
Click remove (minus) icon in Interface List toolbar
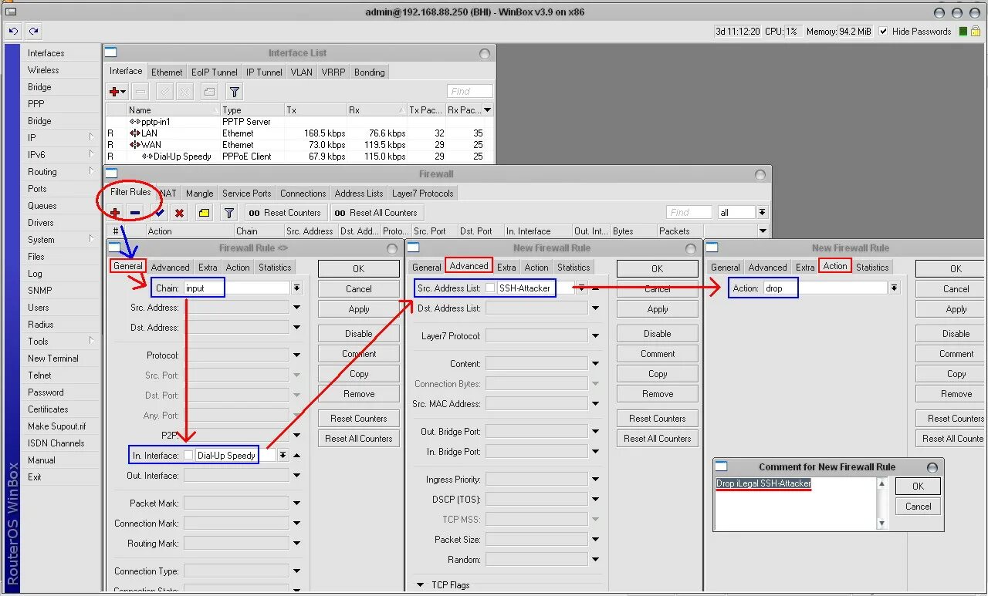(x=140, y=91)
